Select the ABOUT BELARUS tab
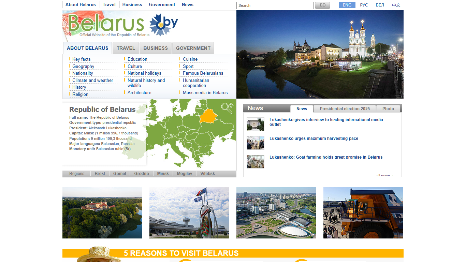 [88, 48]
